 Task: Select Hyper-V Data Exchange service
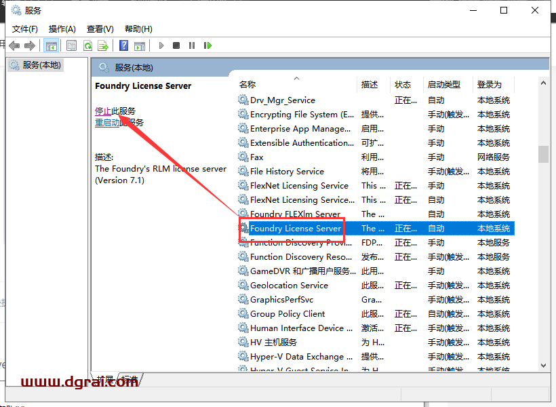coord(376,356)
